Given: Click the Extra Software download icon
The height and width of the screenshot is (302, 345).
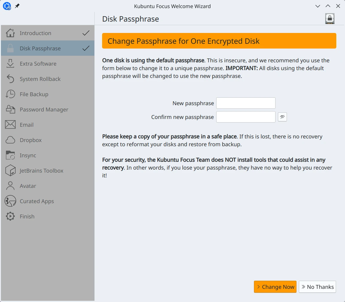Looking at the screenshot, I should tap(10, 64).
